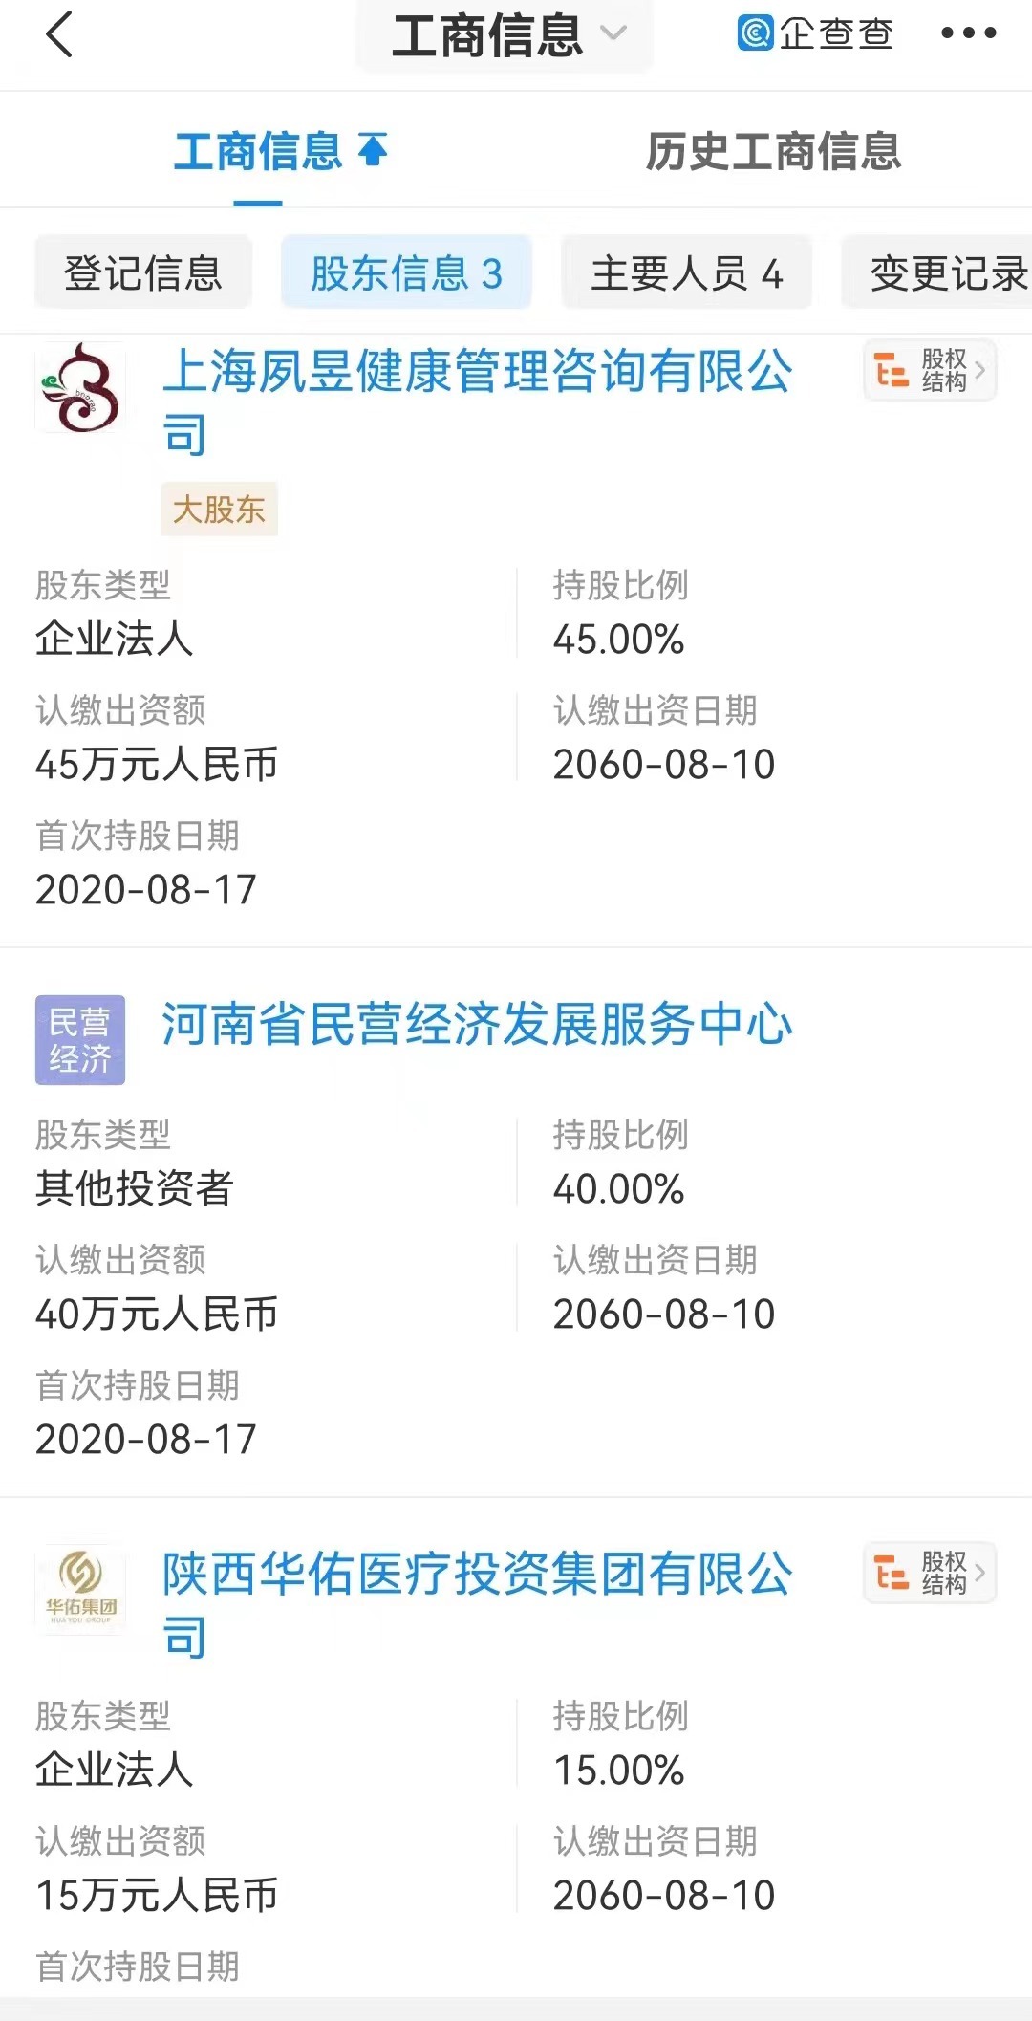Open 股权结构 for 上海夙昱健康管理咨询
Viewport: 1032px width, 2021px height.
(x=930, y=370)
